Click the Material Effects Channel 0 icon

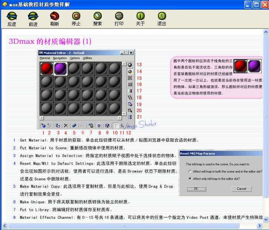[99, 126]
